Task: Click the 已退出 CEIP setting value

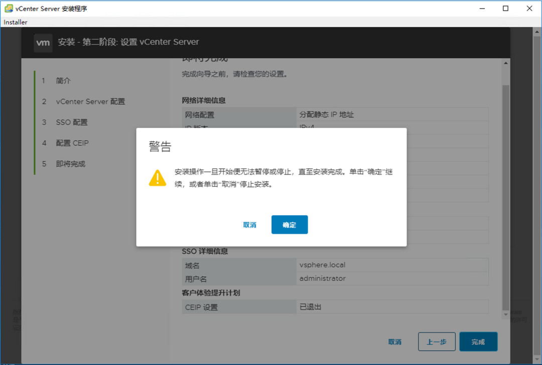Action: [310, 307]
